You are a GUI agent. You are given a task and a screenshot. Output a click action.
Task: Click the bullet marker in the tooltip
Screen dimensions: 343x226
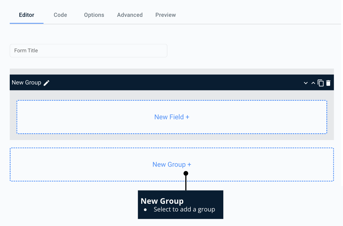(145, 209)
